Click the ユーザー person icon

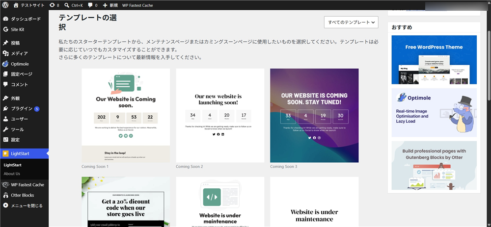tap(5, 119)
